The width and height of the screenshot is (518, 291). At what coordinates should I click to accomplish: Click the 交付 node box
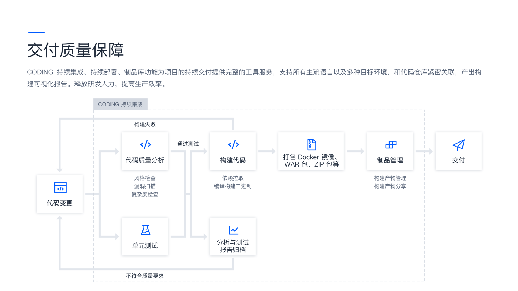(458, 151)
